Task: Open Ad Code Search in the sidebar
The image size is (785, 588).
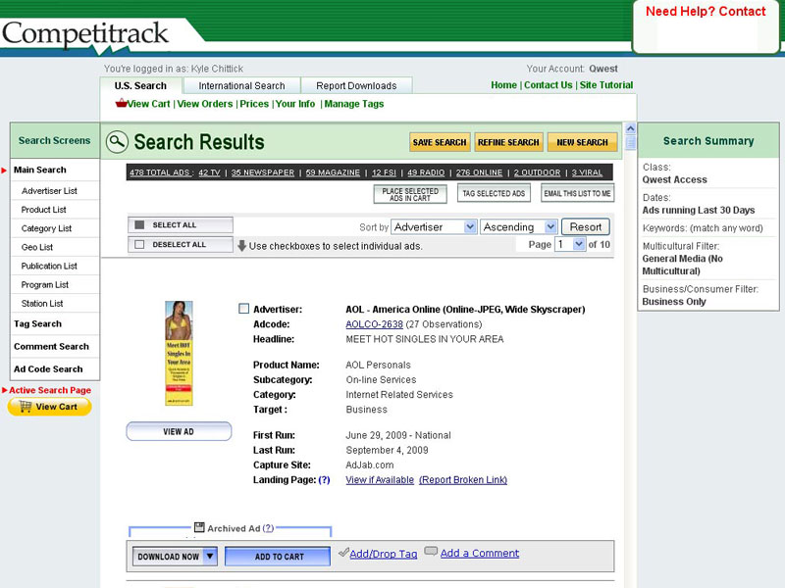Action: click(x=48, y=368)
